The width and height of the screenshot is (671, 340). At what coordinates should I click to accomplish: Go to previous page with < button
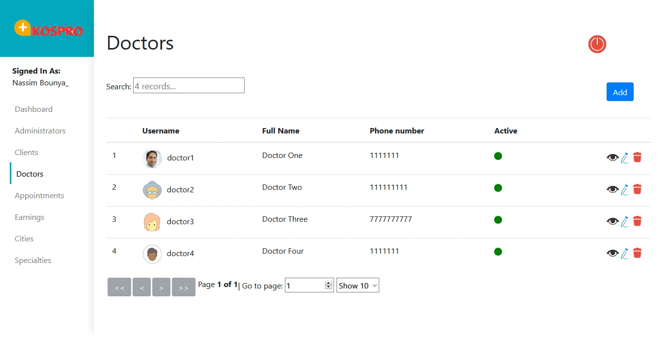coord(141,287)
